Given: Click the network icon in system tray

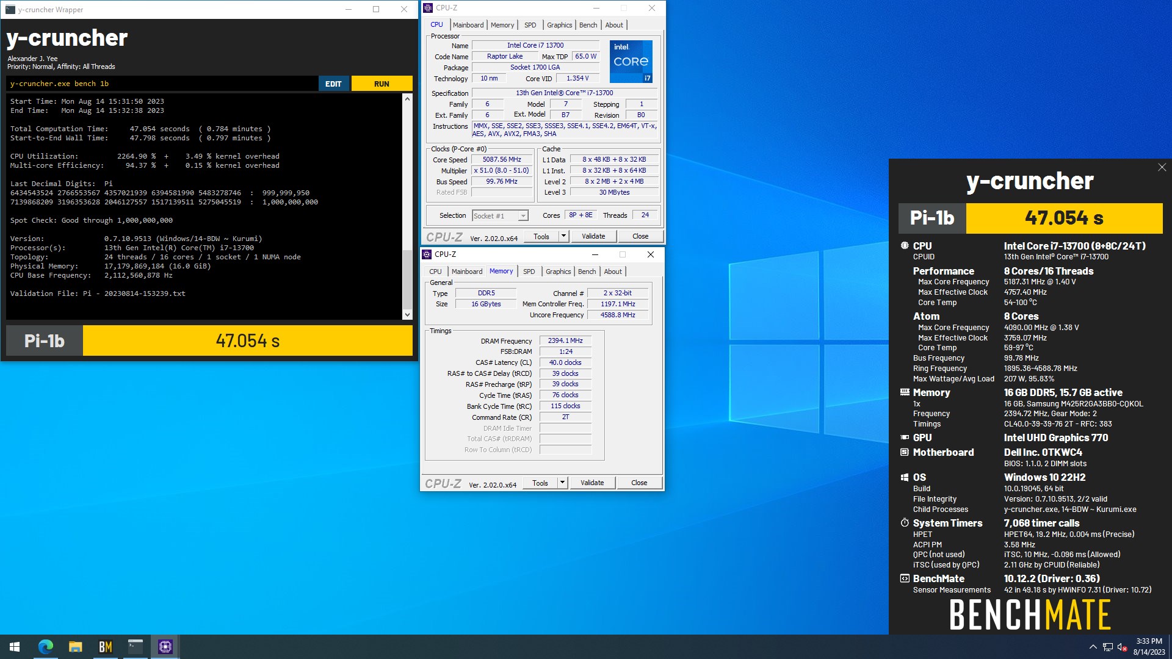Looking at the screenshot, I should point(1107,647).
